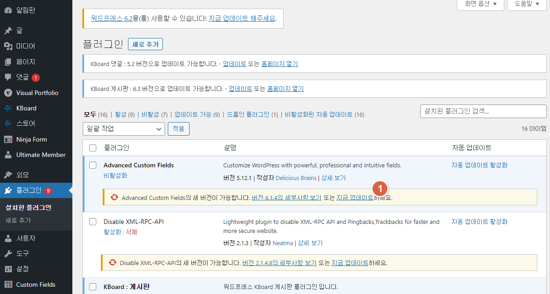Filter plugins by 활성 tab

coord(121,114)
